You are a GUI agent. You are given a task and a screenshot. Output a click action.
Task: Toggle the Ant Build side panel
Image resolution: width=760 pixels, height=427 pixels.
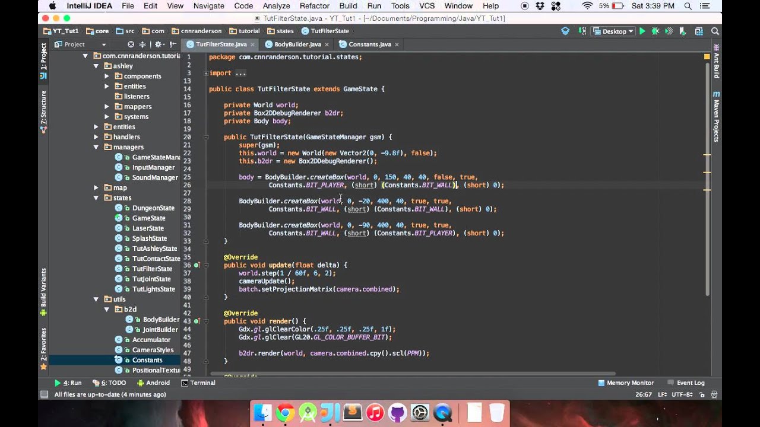pos(716,62)
